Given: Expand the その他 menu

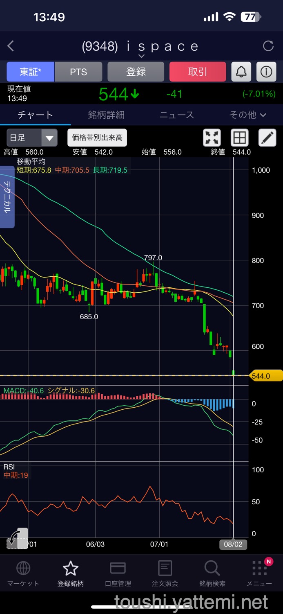Looking at the screenshot, I should [247, 115].
